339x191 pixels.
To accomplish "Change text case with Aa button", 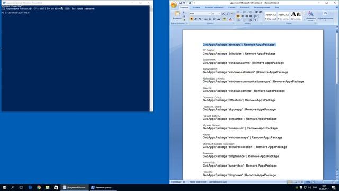I will pos(219,19).
